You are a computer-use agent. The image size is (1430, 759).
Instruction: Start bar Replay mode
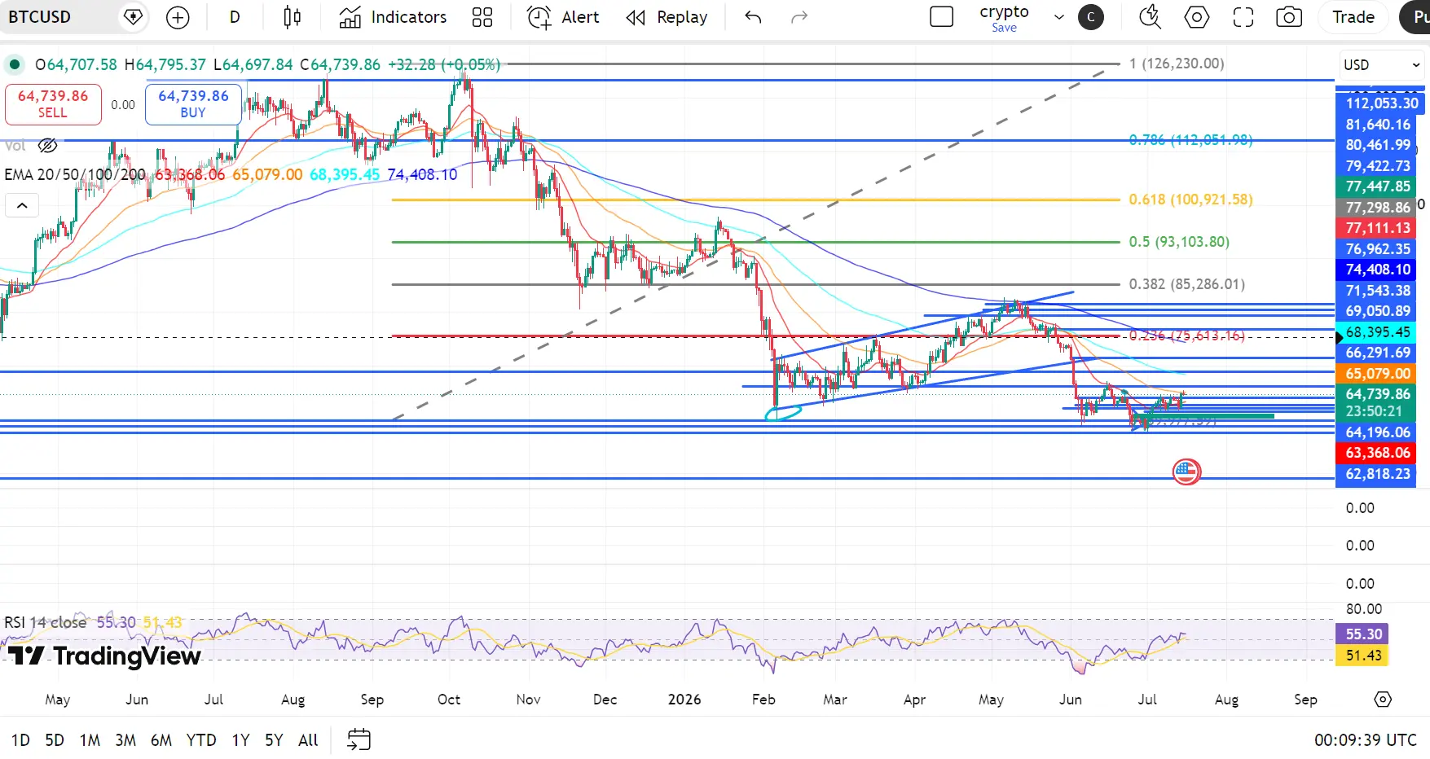(x=667, y=17)
